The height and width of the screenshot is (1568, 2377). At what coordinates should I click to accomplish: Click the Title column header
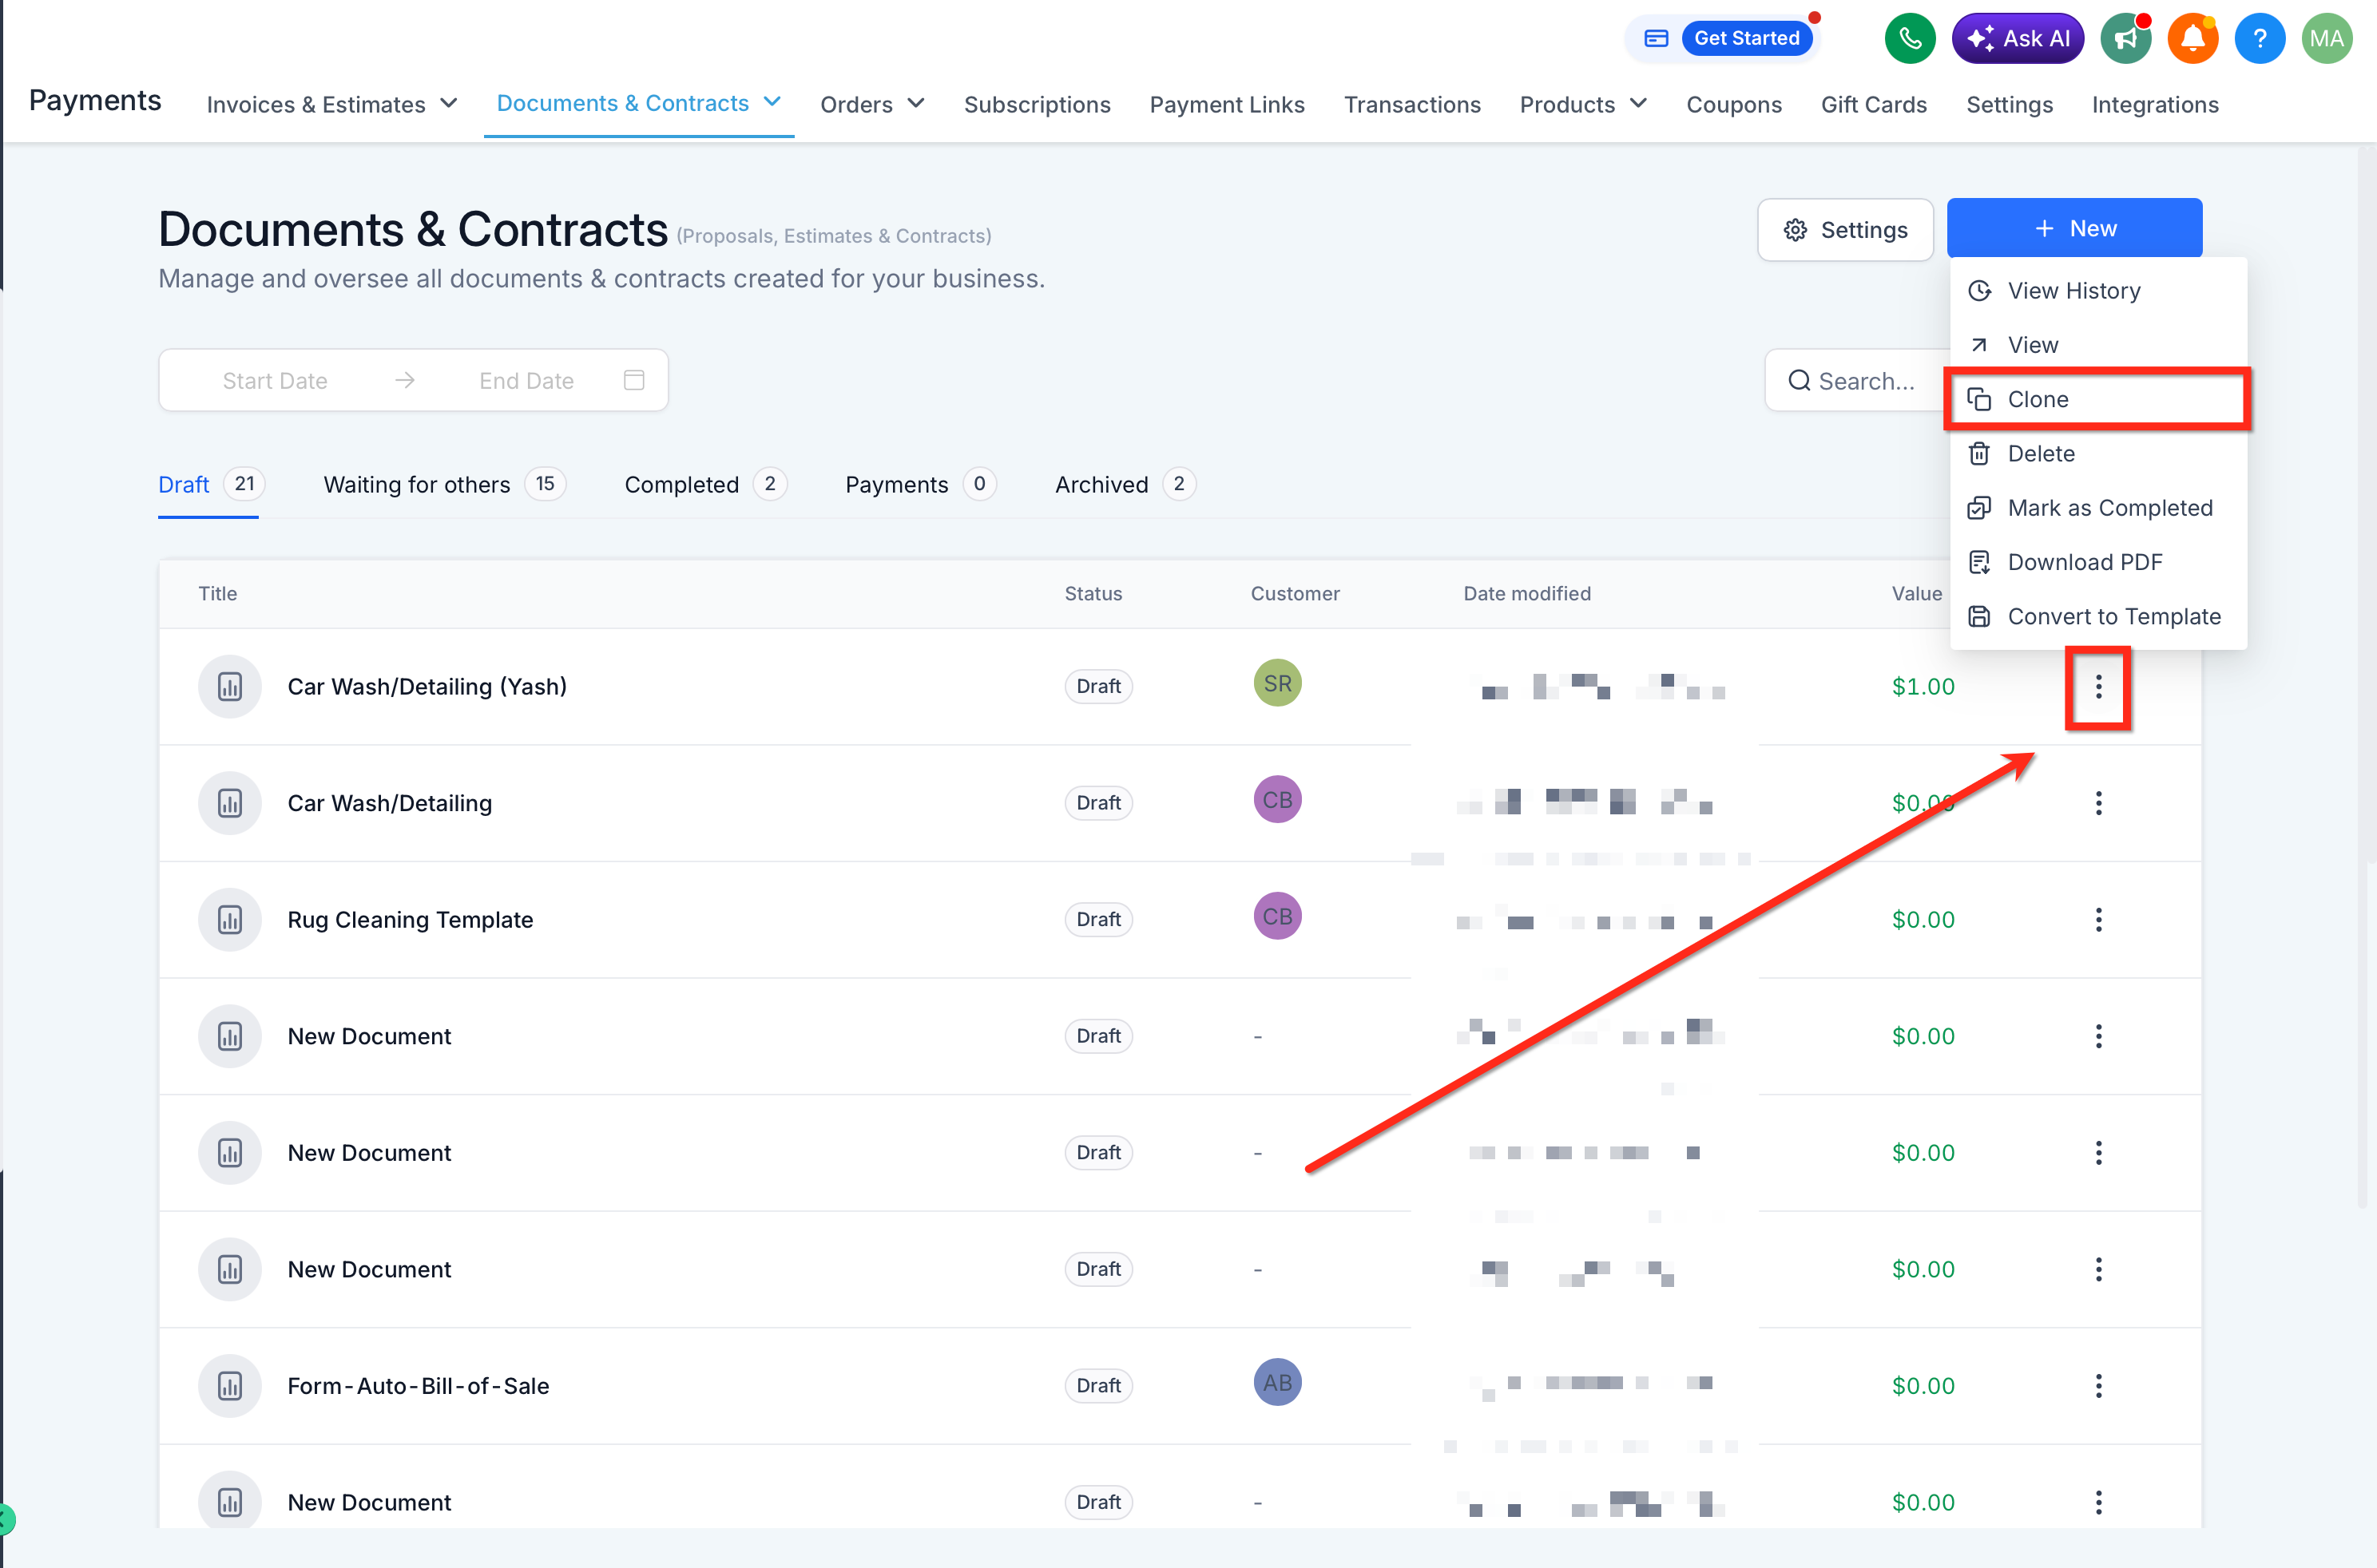pyautogui.click(x=217, y=593)
